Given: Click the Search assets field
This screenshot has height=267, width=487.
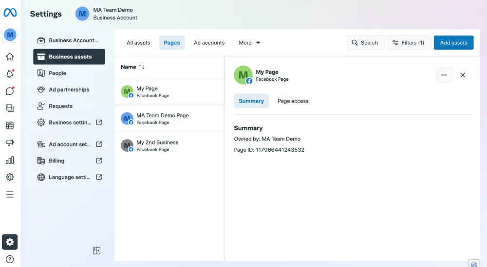Looking at the screenshot, I should [365, 43].
